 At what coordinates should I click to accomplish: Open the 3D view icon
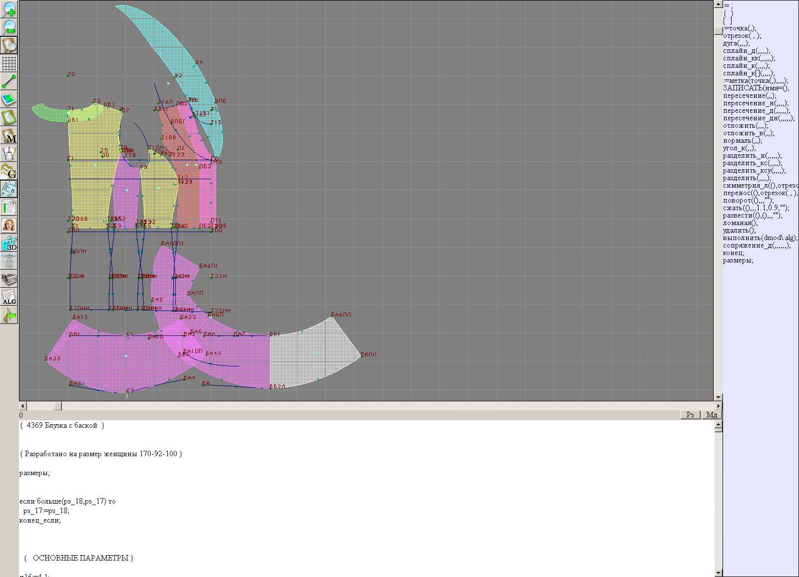click(x=9, y=243)
